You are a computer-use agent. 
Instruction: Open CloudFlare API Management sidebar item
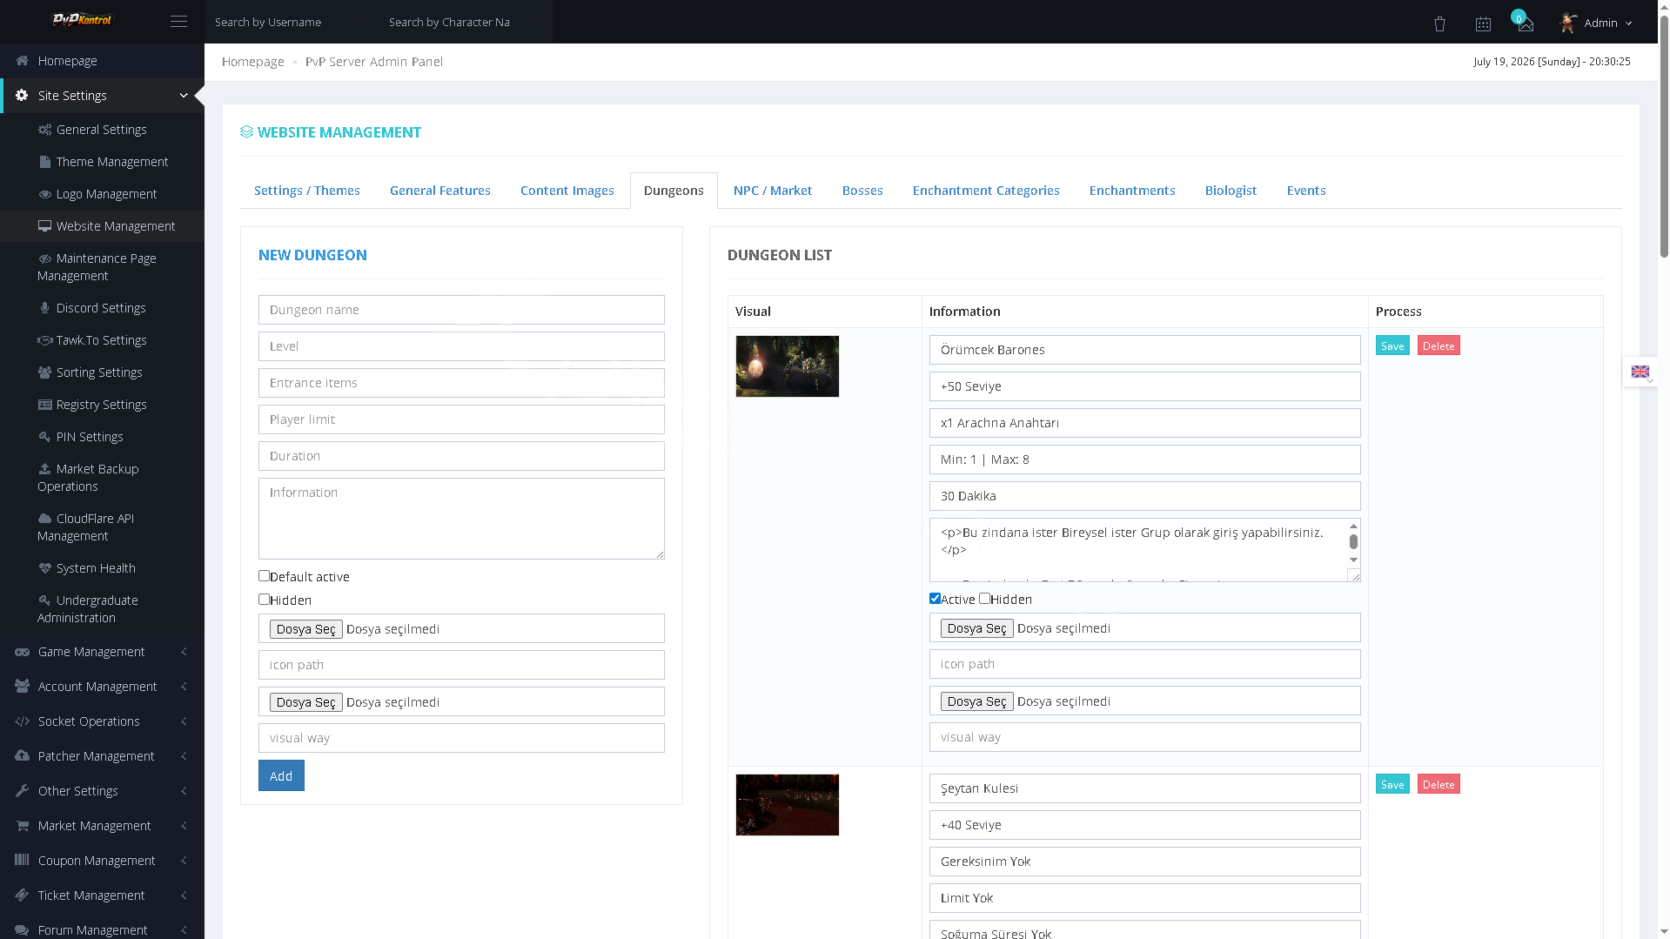tap(103, 527)
